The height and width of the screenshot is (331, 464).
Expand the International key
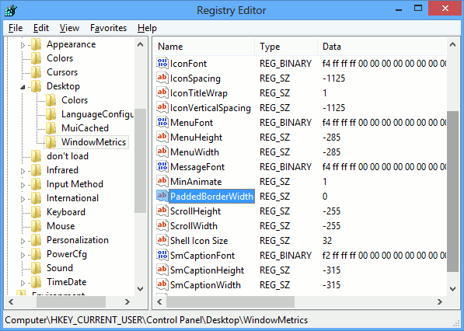(23, 199)
